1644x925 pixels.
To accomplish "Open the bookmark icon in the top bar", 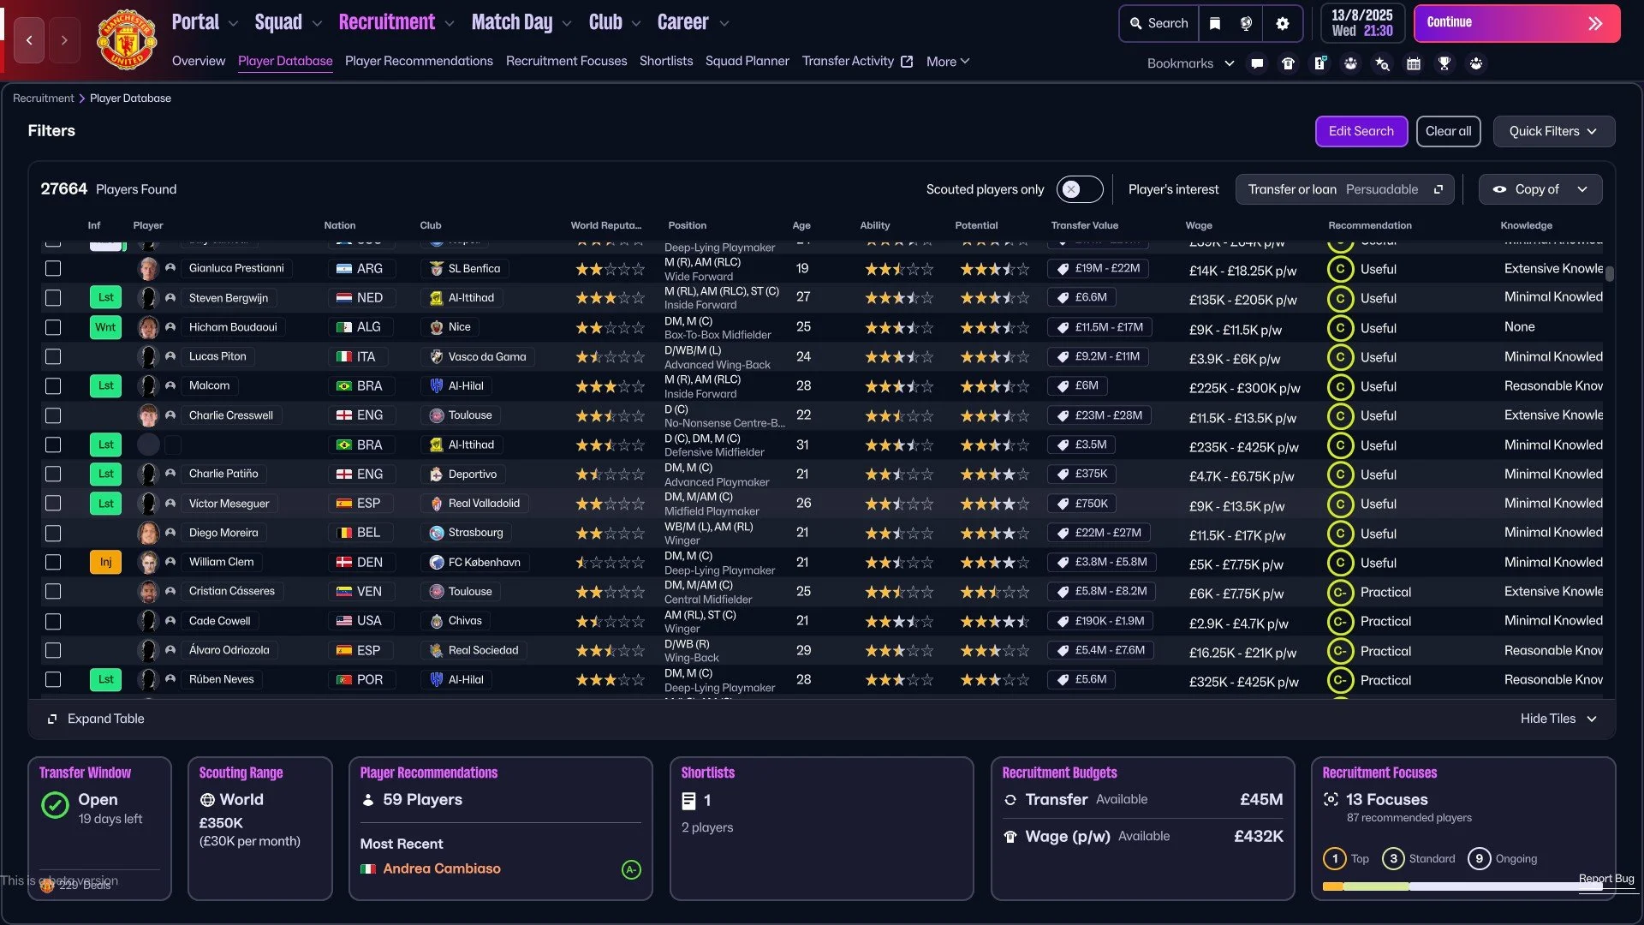I will pyautogui.click(x=1215, y=23).
